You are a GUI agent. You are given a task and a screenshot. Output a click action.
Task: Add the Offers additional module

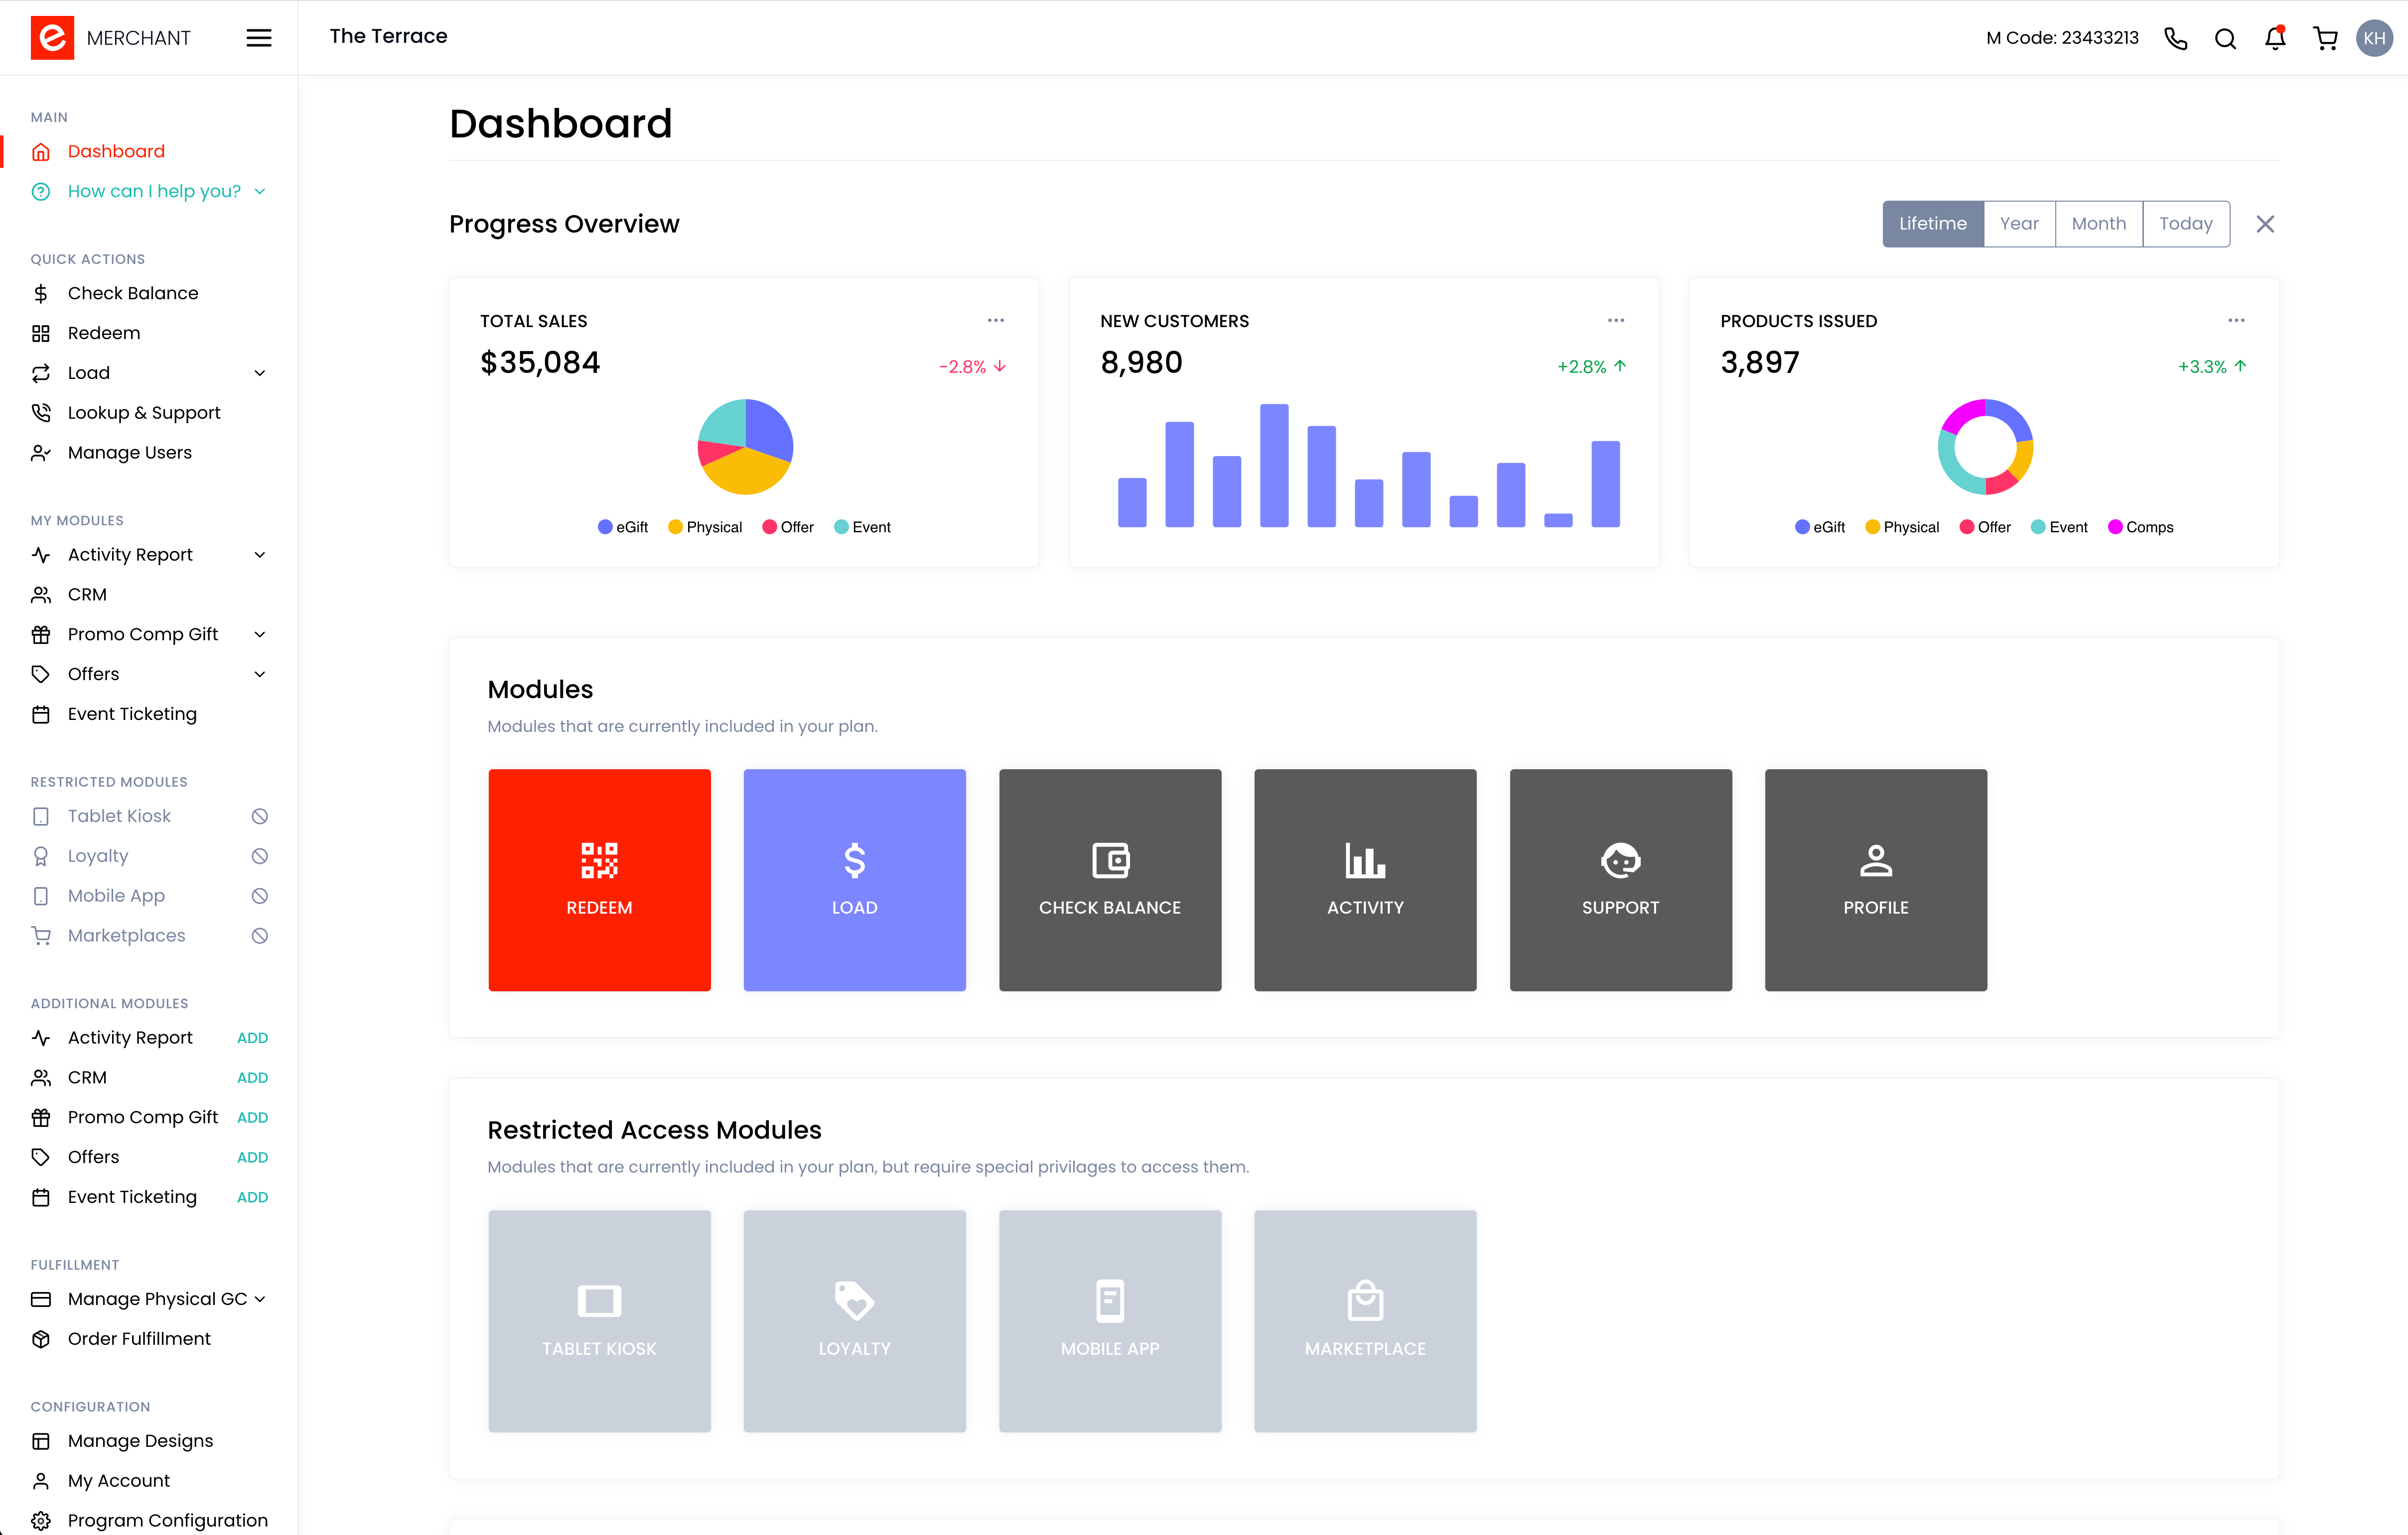coord(252,1158)
